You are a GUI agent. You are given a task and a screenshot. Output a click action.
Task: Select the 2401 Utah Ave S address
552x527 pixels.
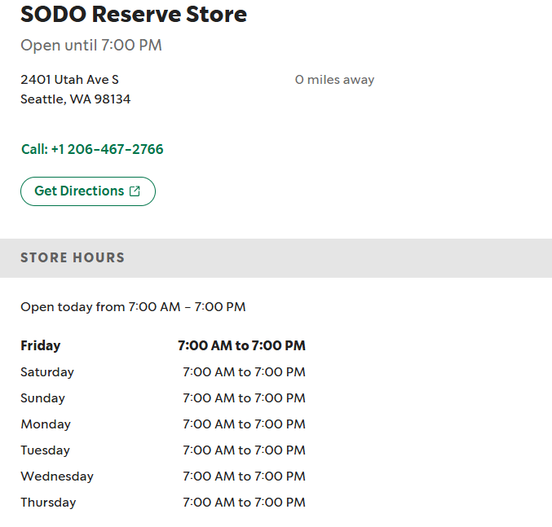coord(69,80)
